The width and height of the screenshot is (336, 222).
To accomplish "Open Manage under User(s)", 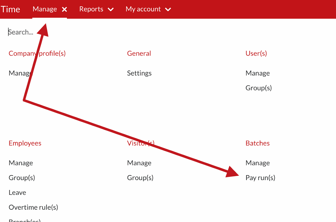I will (258, 73).
